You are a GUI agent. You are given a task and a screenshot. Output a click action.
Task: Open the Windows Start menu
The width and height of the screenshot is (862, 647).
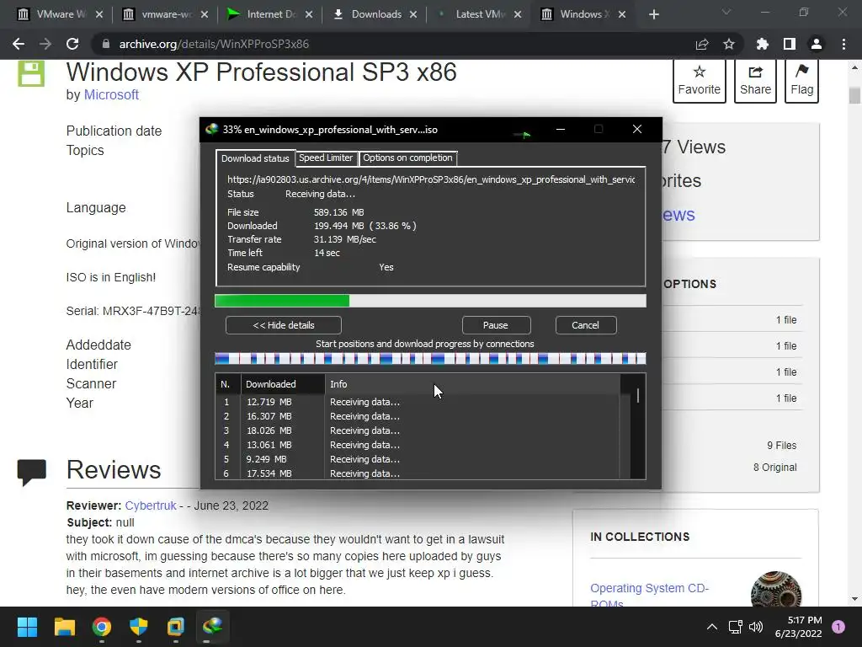27,627
